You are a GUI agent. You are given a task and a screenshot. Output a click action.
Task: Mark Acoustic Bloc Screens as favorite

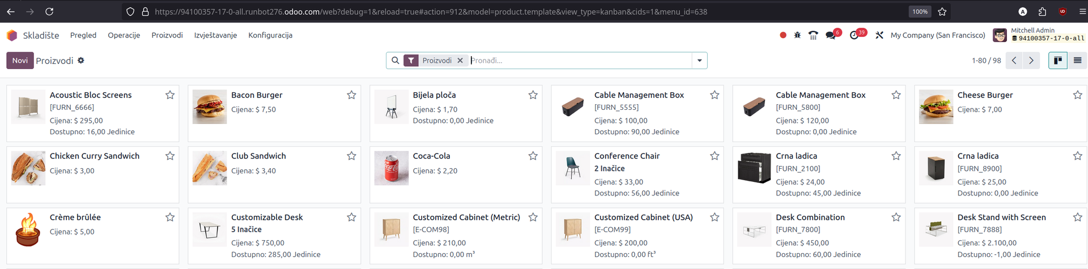point(170,95)
